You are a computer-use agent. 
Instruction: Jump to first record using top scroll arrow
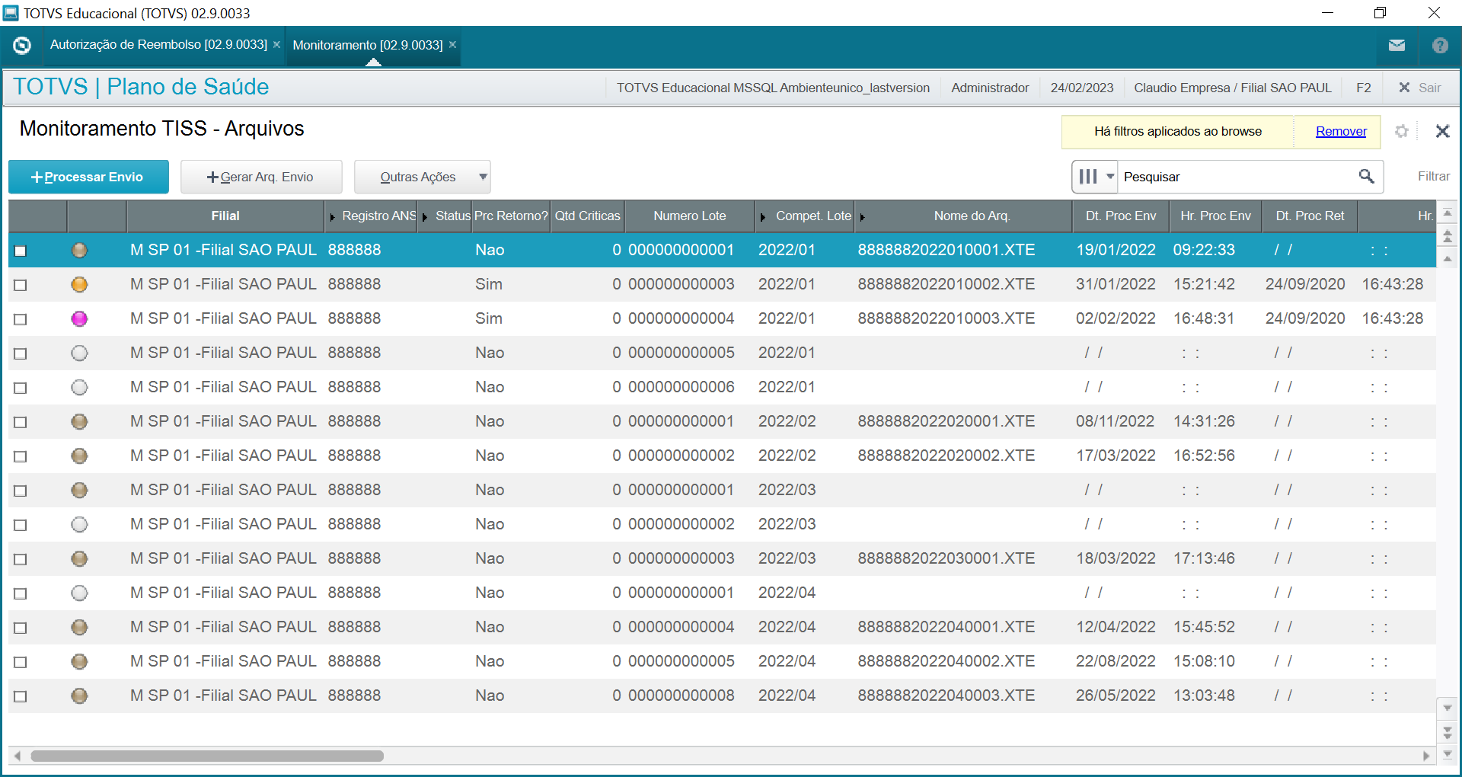(1448, 213)
